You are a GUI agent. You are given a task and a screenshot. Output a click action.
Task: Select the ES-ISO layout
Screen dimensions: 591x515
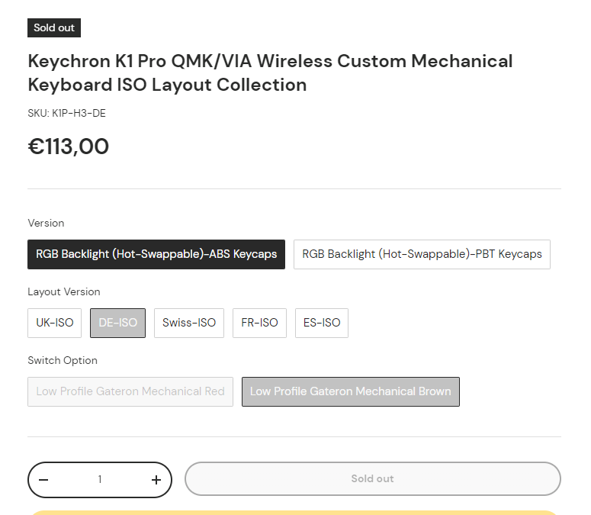point(322,323)
